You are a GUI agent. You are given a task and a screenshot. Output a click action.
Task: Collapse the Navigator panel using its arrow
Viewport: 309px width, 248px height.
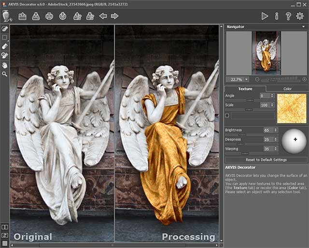[304, 27]
